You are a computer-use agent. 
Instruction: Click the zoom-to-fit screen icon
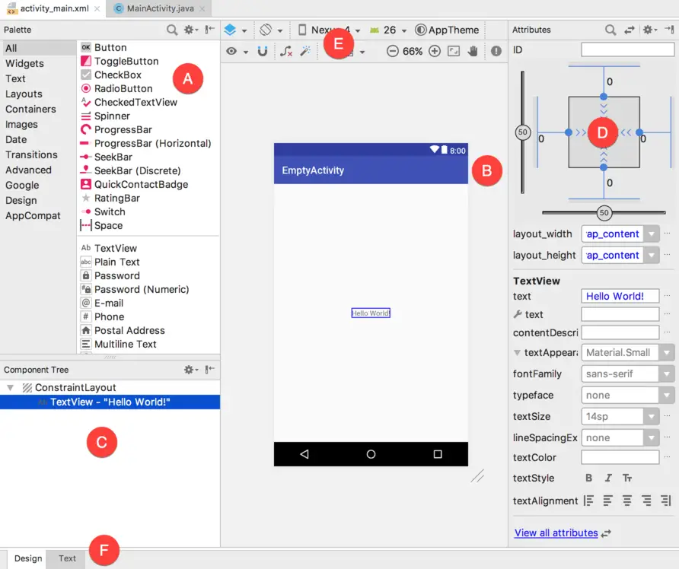coord(454,51)
